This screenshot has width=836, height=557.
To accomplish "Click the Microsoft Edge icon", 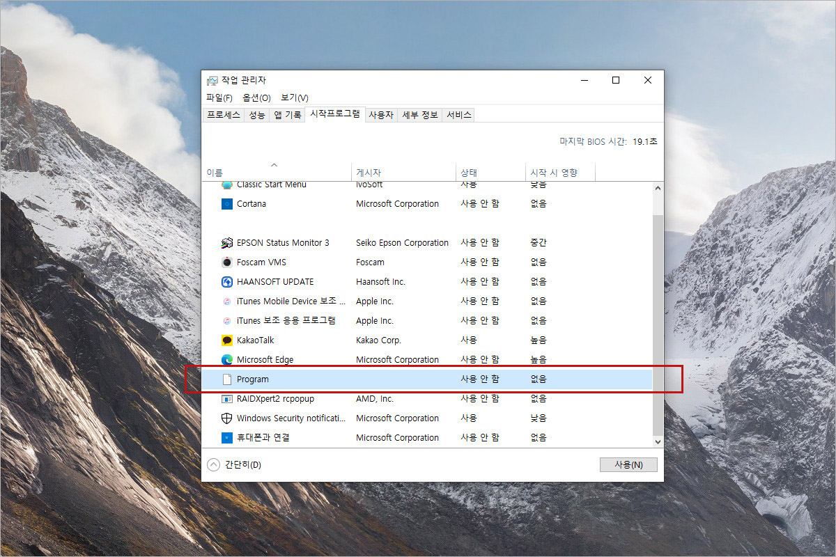I will coord(226,360).
